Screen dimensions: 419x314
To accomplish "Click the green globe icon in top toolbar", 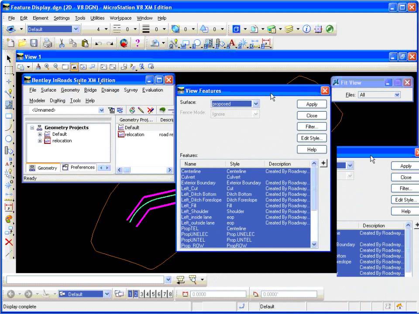I will pyautogui.click(x=330, y=29).
